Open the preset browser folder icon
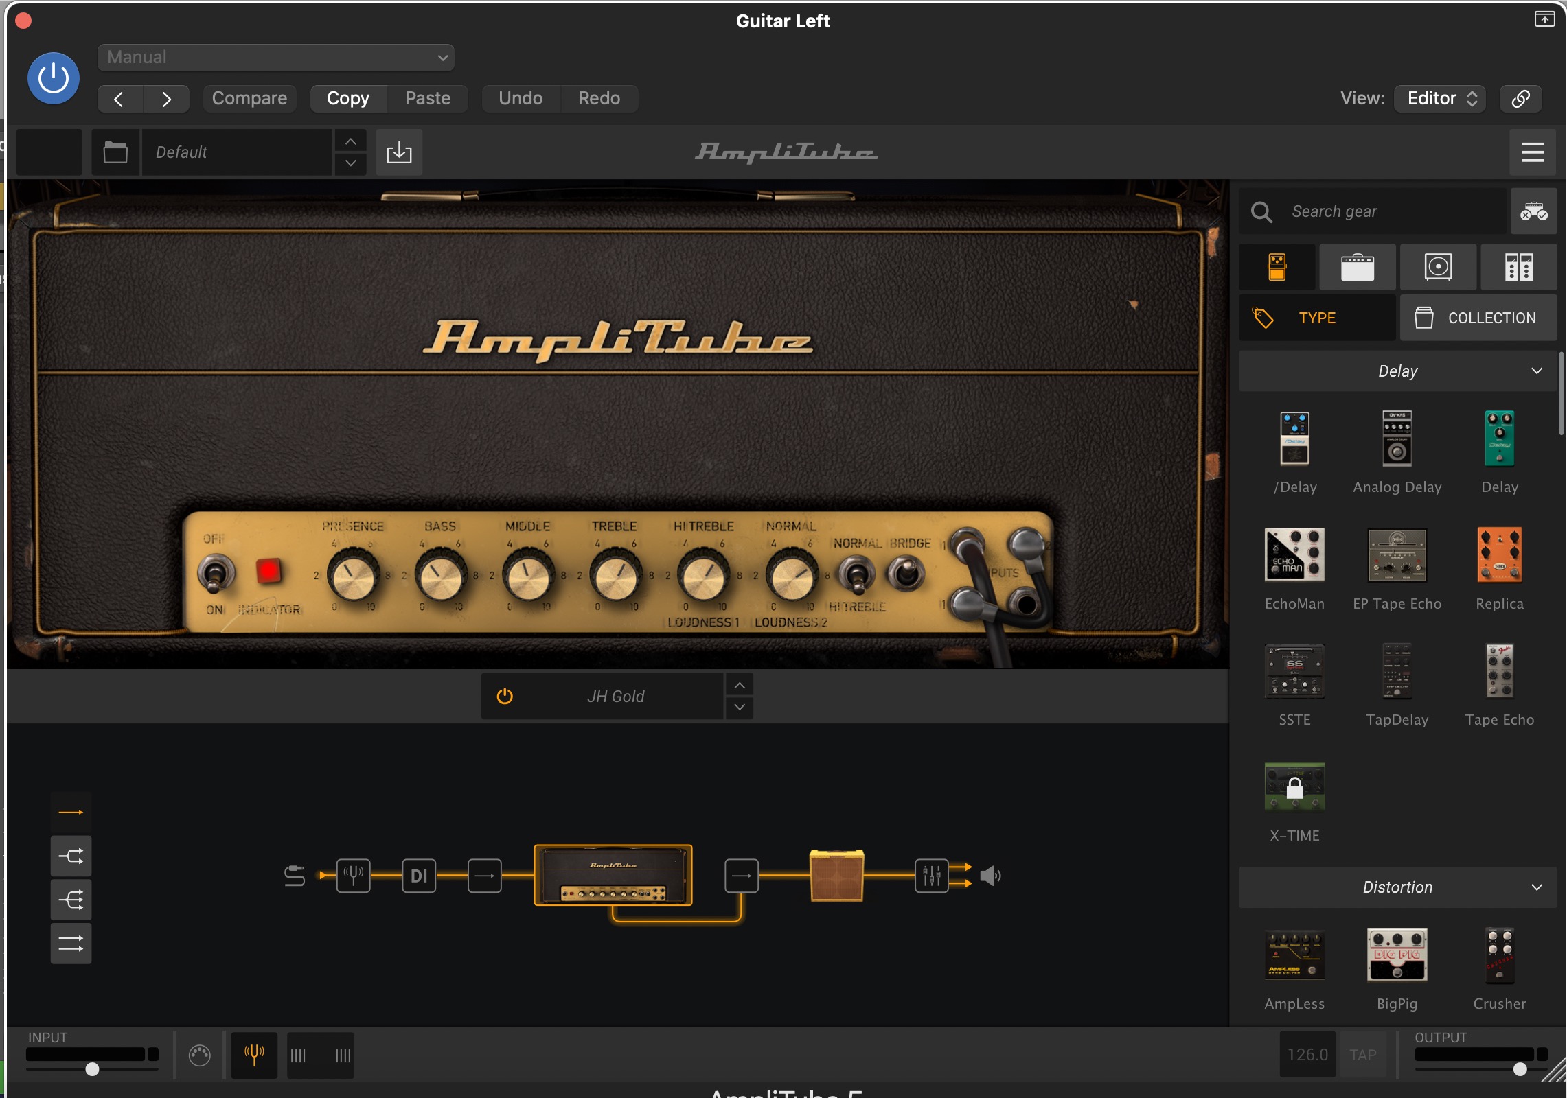The image size is (1567, 1098). tap(115, 152)
